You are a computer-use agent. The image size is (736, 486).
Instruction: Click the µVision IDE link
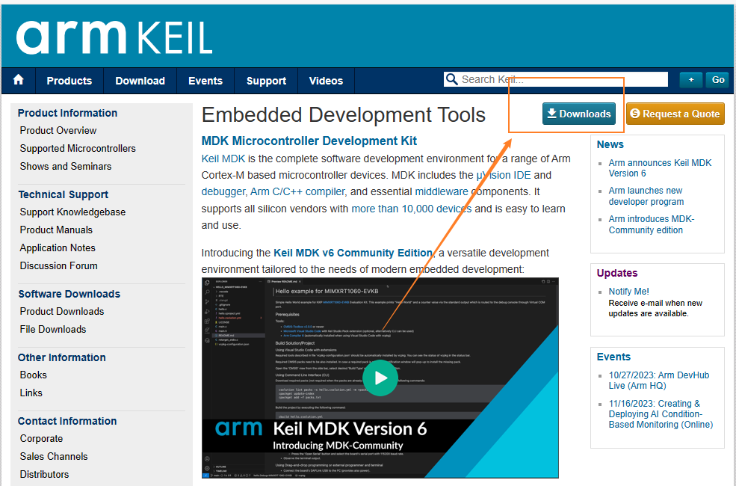pyautogui.click(x=504, y=175)
